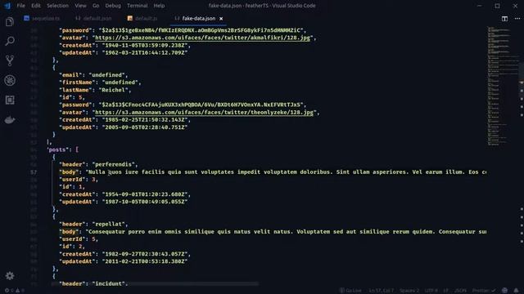
Task: Open the Terminal menu
Action: (x=138, y=6)
